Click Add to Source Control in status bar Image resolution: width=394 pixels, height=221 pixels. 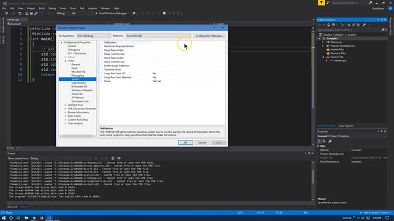coord(376,213)
